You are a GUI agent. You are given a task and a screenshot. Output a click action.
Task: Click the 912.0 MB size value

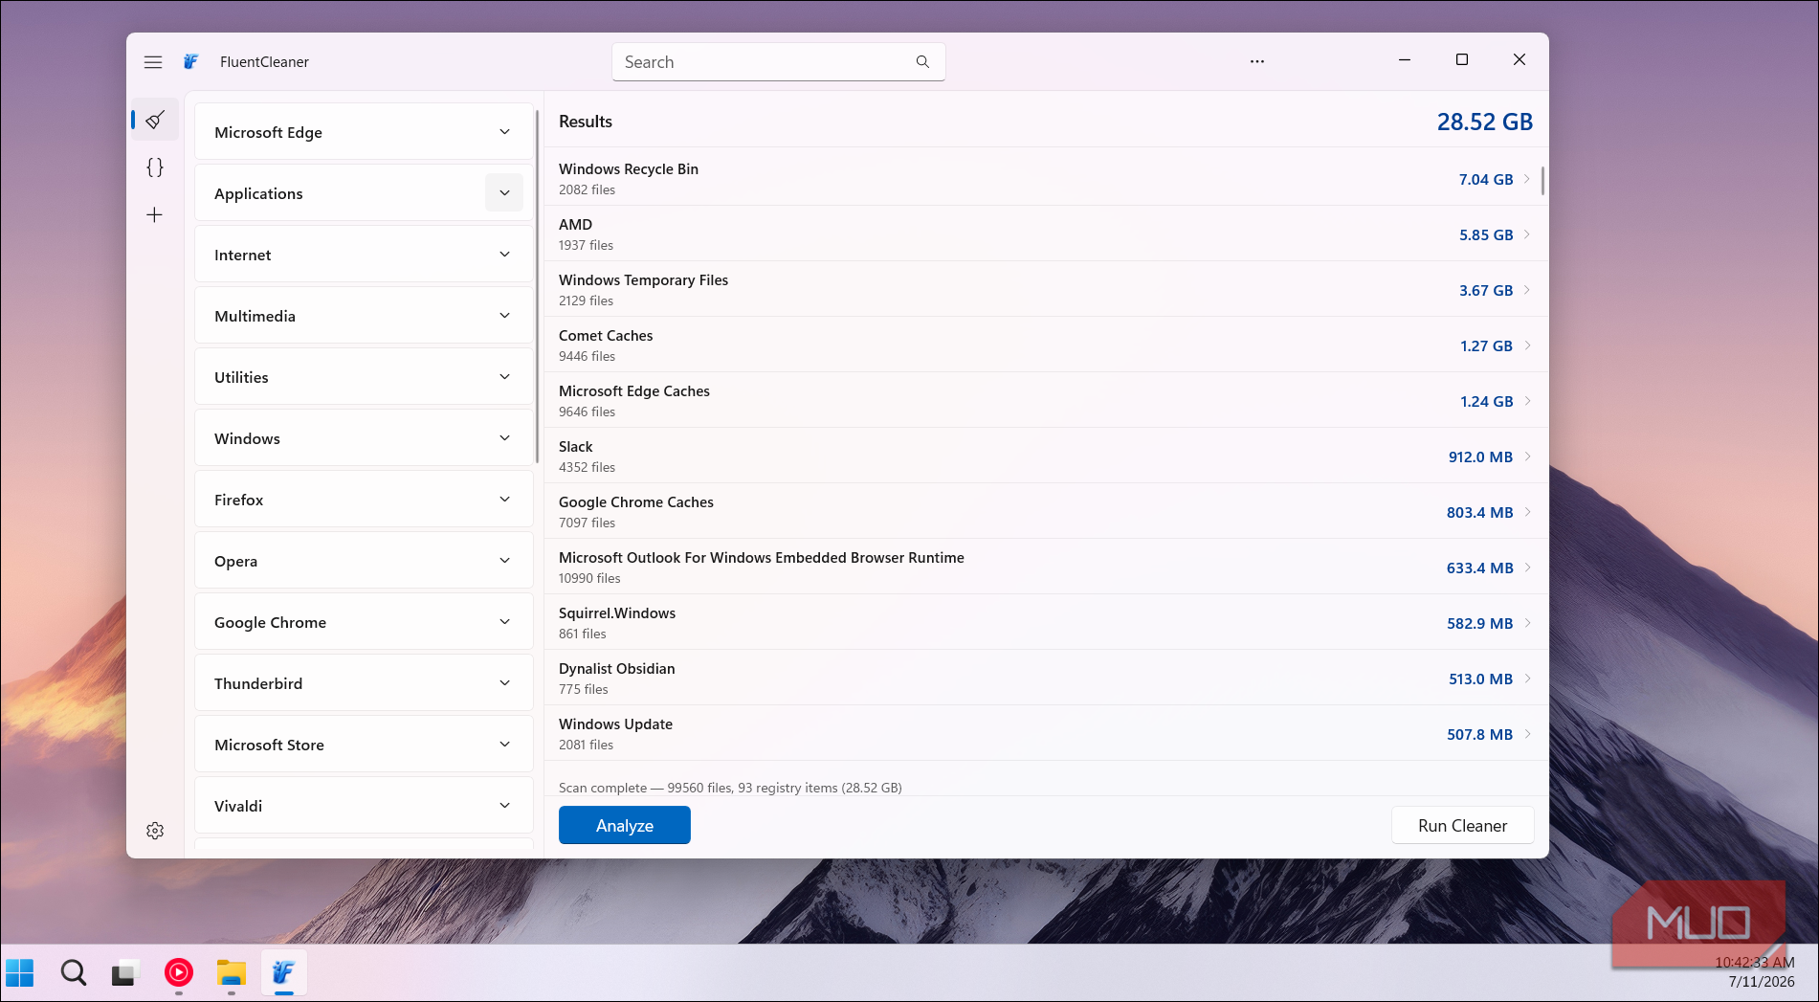1480,457
